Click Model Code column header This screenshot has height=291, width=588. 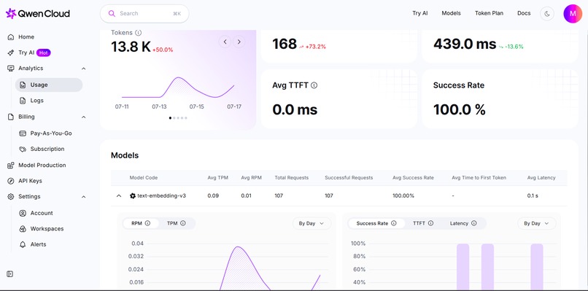pyautogui.click(x=144, y=178)
